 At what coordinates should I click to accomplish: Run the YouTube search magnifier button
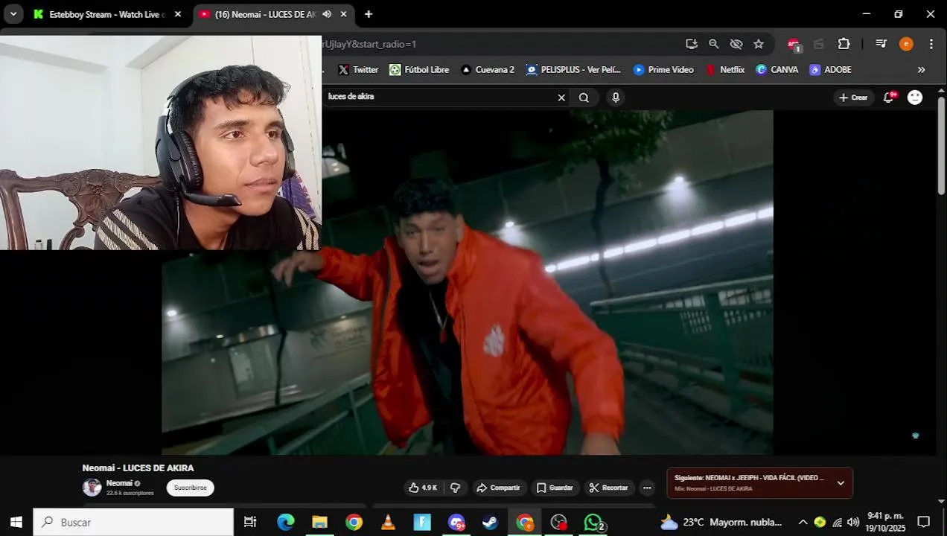pos(584,98)
